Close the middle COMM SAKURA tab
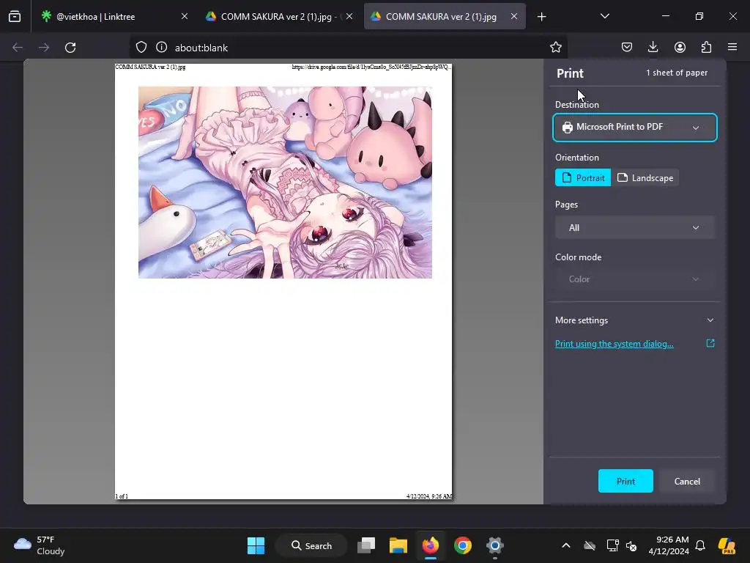This screenshot has height=563, width=750. pos(349,16)
